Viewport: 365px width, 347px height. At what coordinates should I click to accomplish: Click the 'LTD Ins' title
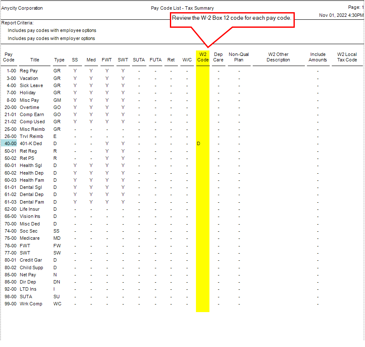[28, 289]
